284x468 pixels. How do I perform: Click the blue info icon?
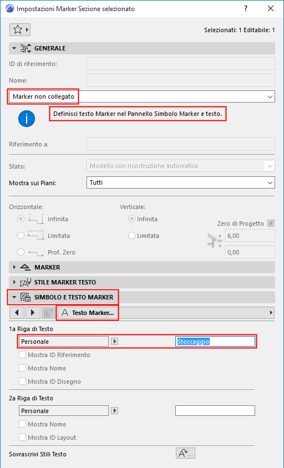point(27,119)
